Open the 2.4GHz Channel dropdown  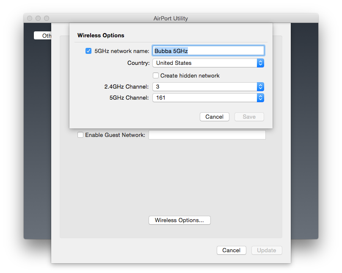208,87
